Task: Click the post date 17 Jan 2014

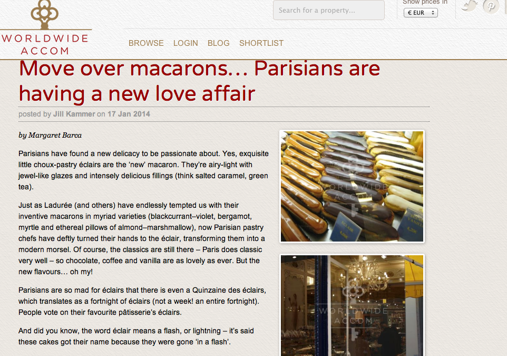Action: (x=129, y=114)
